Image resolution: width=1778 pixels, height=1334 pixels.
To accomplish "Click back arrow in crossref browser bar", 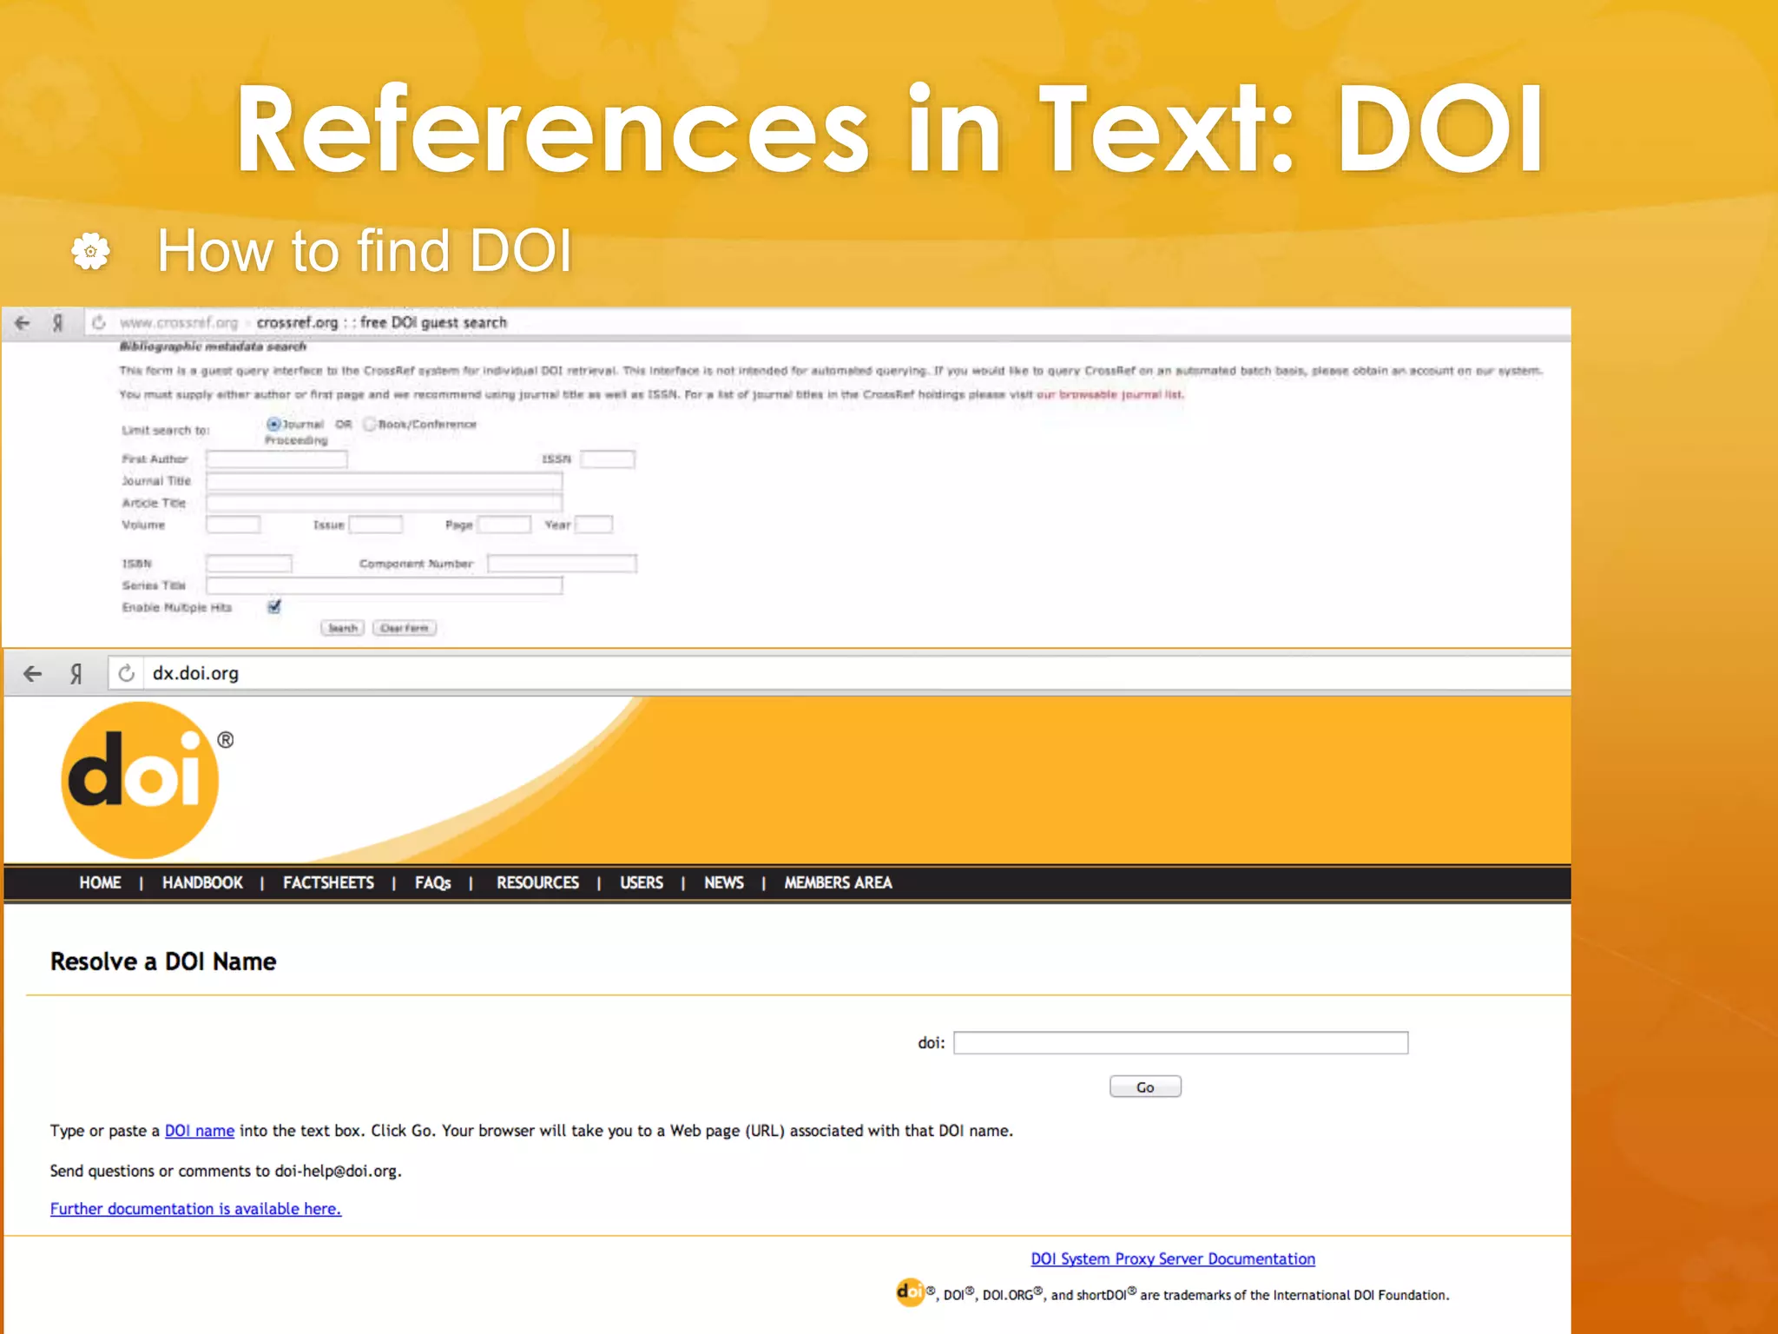I will click(x=23, y=323).
